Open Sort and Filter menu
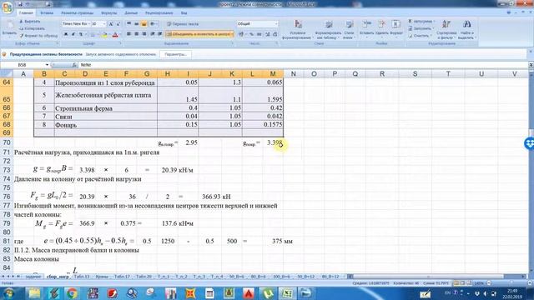 (446, 29)
